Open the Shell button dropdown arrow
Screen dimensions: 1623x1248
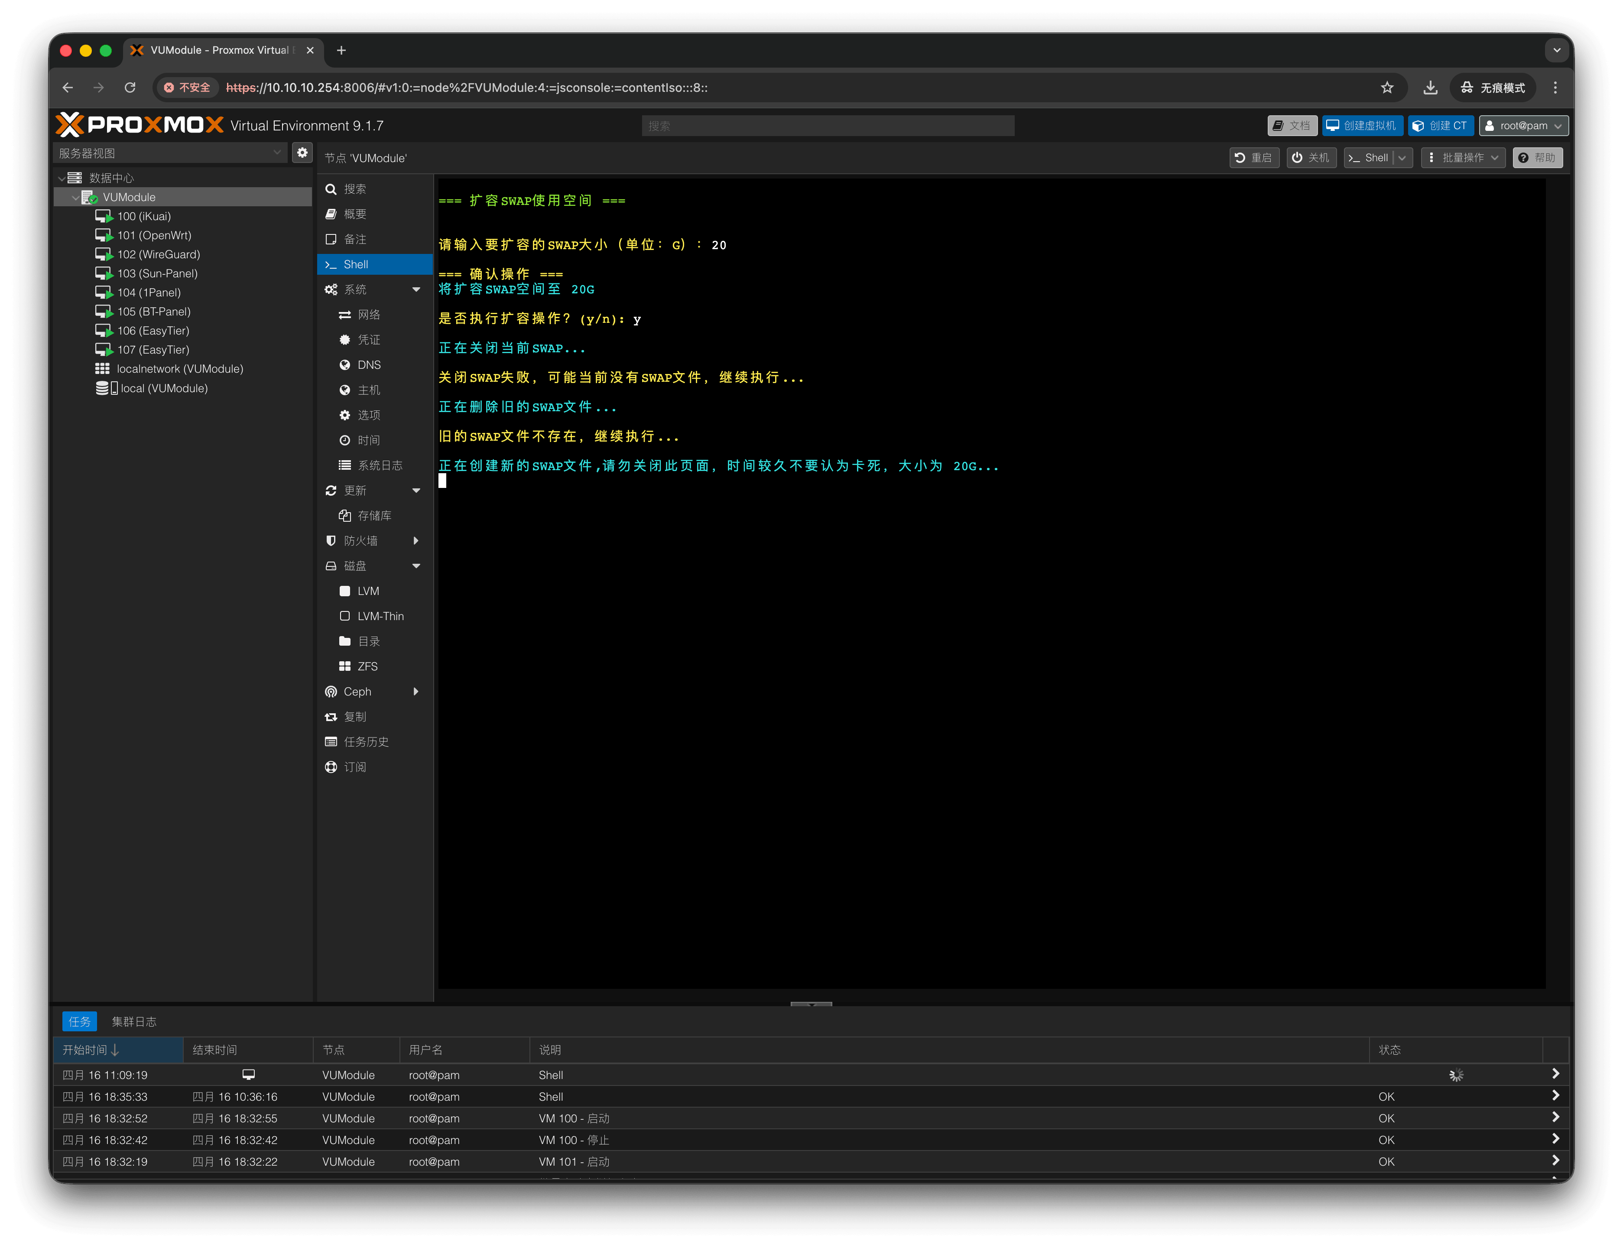(x=1402, y=157)
